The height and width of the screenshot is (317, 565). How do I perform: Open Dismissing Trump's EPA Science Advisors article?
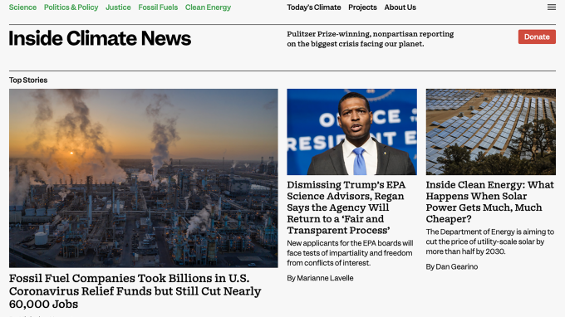346,207
